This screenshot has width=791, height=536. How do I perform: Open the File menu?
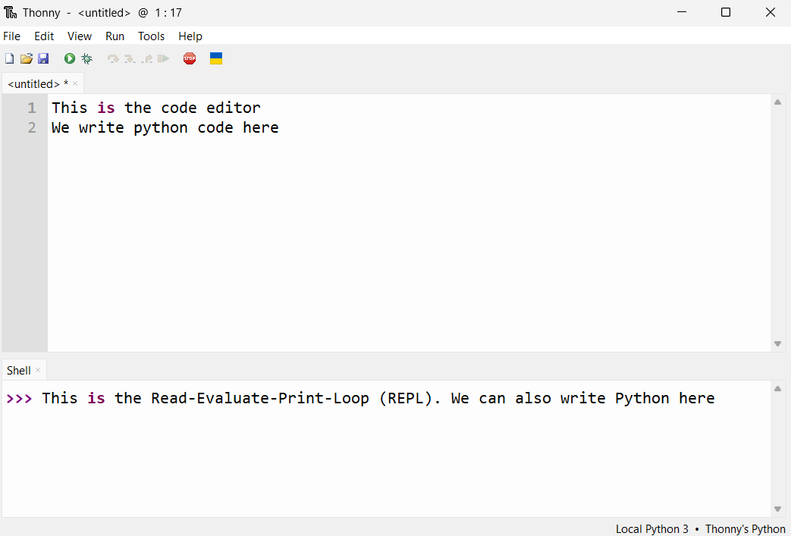12,36
